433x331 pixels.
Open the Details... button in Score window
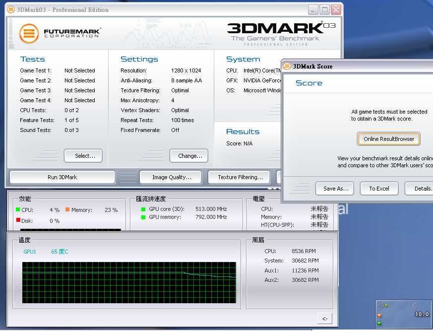(419, 189)
